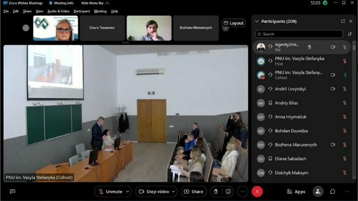Screen dimensions: 358x201
Task: Collapse the Participants list chevron
Action: click(x=257, y=21)
